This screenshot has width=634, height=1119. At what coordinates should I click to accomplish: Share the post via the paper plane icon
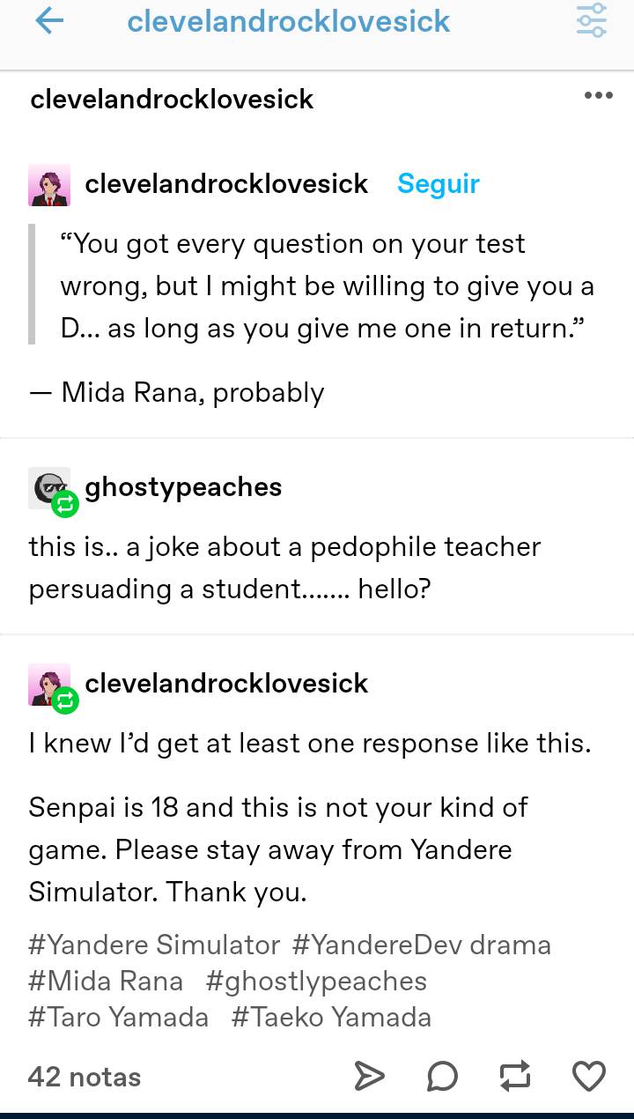pos(370,1076)
